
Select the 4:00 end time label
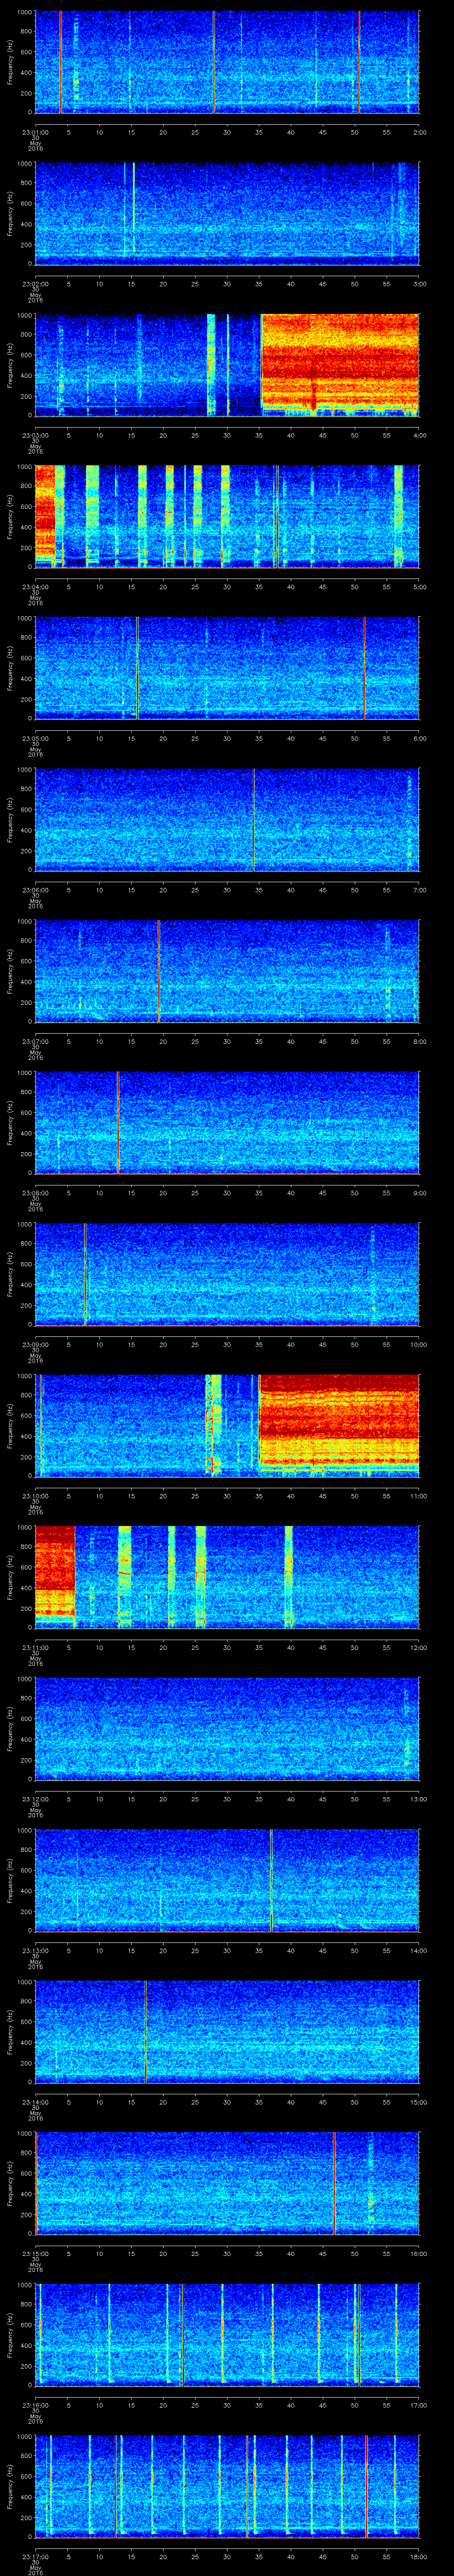coord(419,435)
